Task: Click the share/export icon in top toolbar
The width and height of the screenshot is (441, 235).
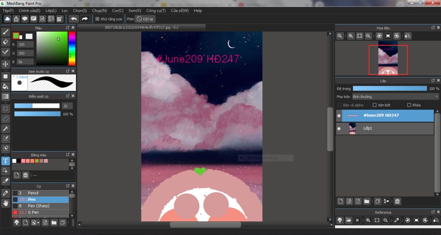Action: 16,19
